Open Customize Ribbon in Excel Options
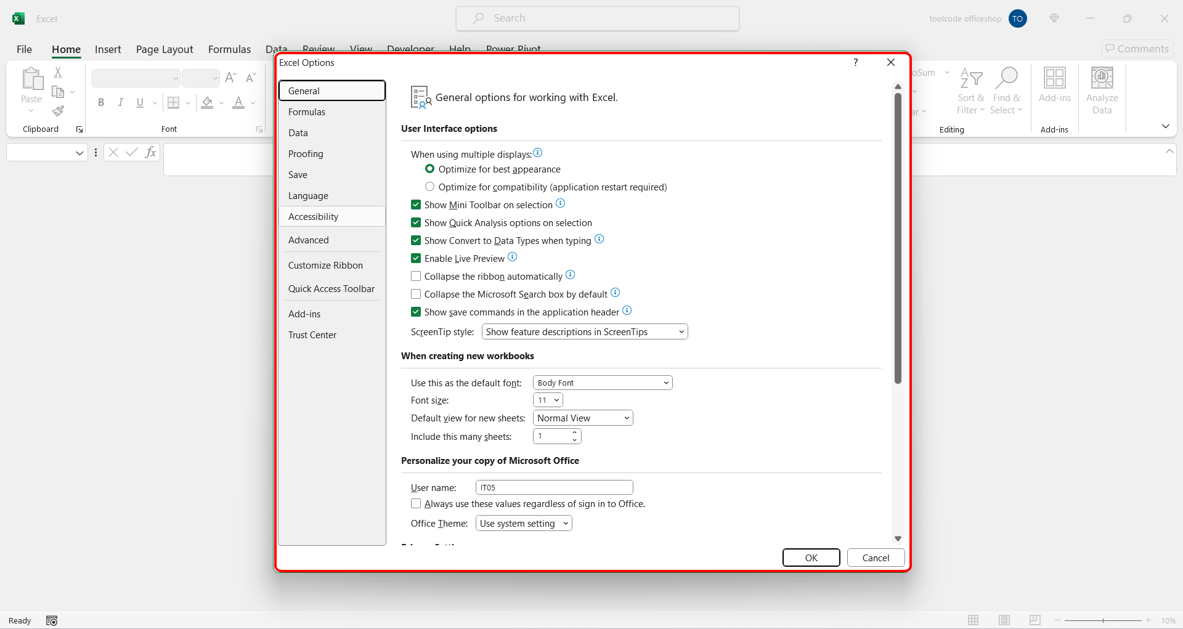 click(331, 265)
